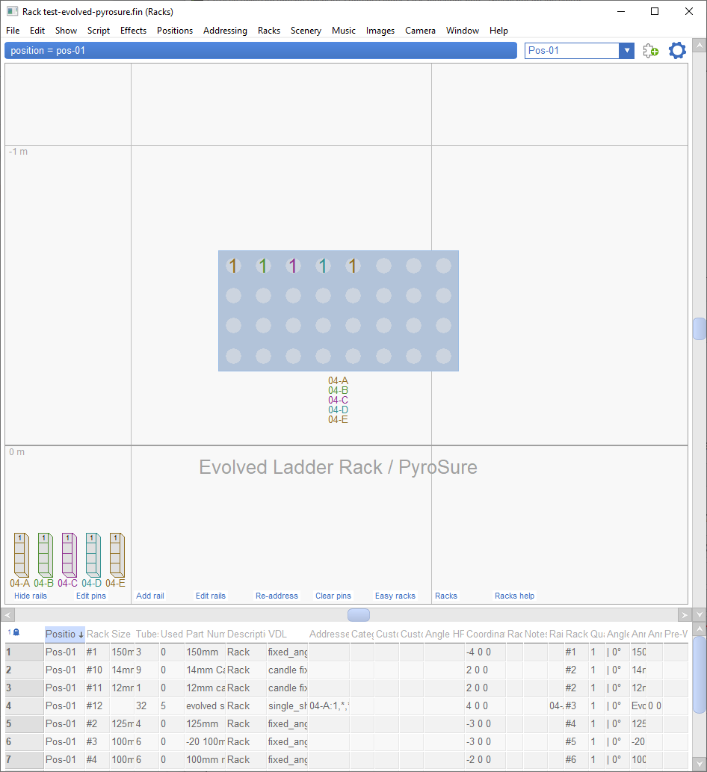Open the Addressing menu
This screenshot has height=772, width=707.
point(225,31)
